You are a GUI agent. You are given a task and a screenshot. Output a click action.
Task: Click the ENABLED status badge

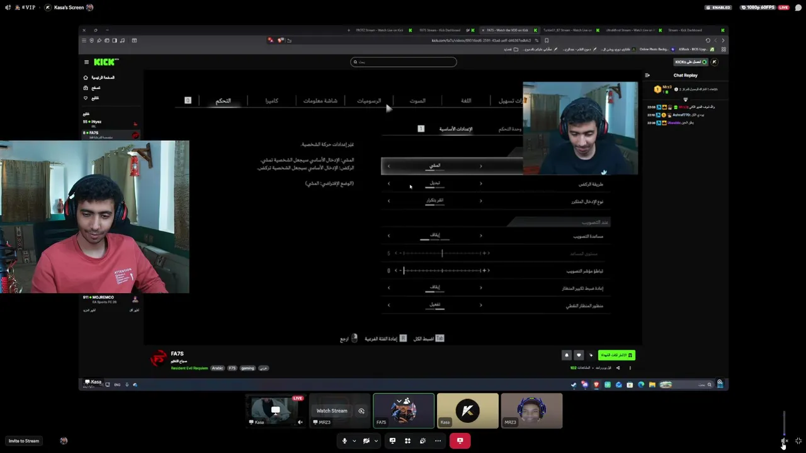tap(718, 8)
